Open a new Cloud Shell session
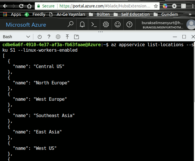 click(x=77, y=37)
